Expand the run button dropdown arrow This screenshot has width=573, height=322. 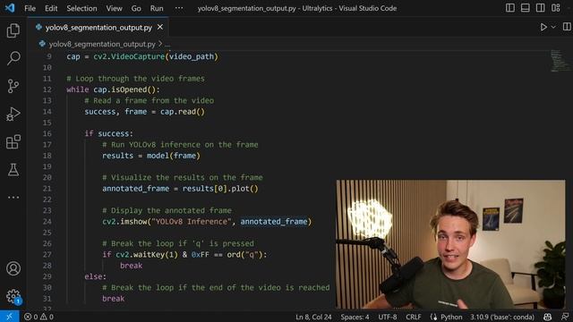tap(553, 27)
